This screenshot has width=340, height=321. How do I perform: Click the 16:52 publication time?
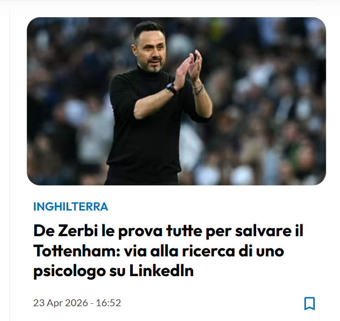tap(109, 303)
